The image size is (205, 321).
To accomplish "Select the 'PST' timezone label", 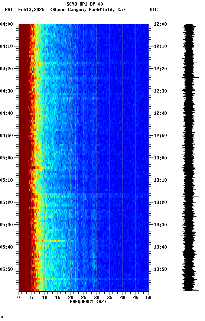I will 9,10.
